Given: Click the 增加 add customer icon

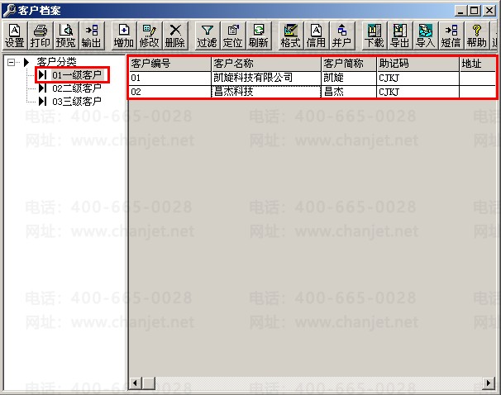Looking at the screenshot, I should [124, 36].
